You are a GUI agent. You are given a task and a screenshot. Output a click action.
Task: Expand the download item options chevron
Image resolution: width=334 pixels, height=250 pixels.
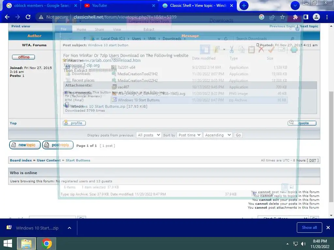[69, 228]
